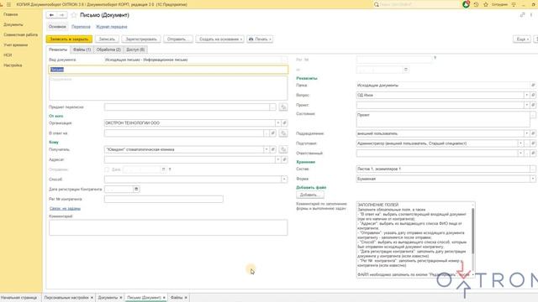Go back with the left arrow button

click(51, 15)
